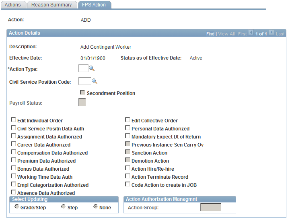Select the None radio button

(95, 207)
